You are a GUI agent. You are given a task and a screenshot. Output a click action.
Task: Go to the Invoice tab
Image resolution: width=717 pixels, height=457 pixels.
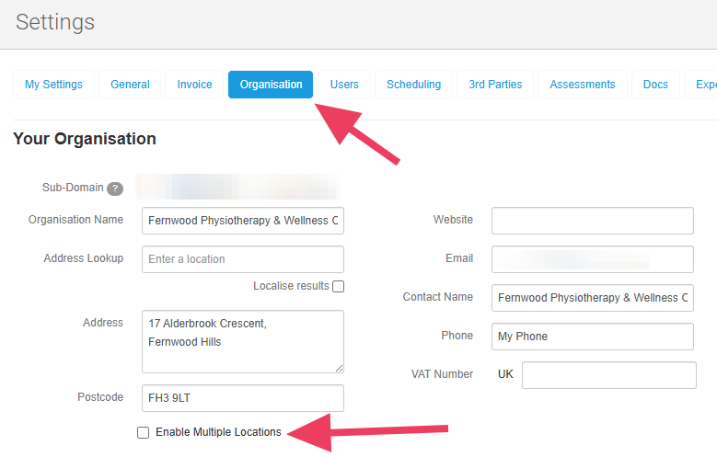pos(194,85)
